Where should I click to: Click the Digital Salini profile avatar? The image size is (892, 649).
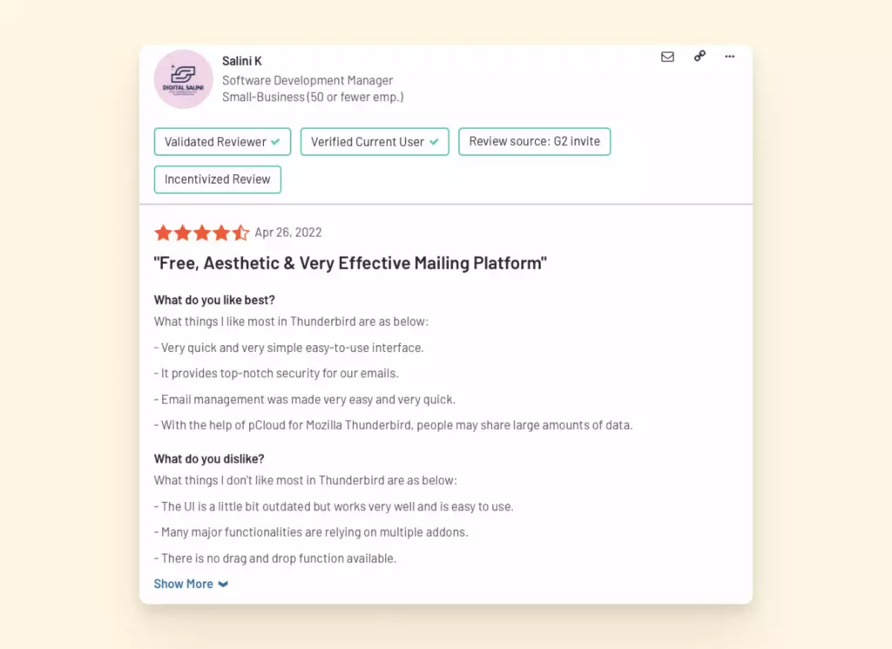point(184,78)
